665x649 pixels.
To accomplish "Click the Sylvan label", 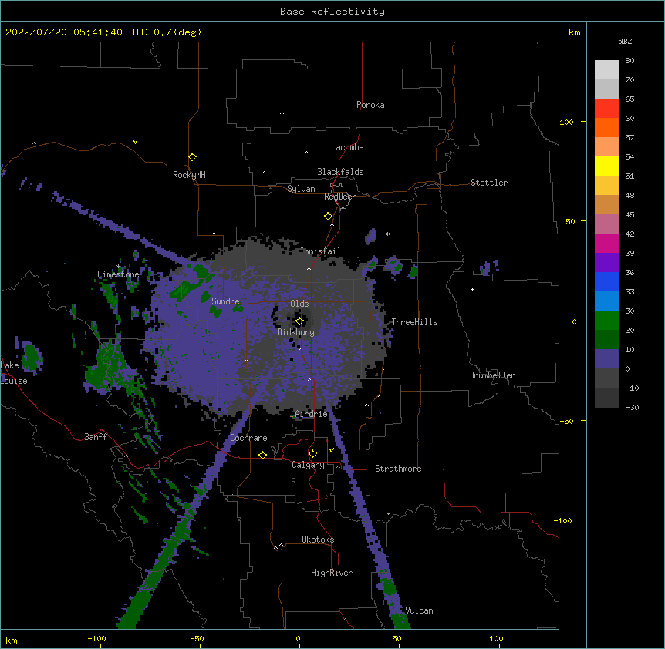I will 301,189.
